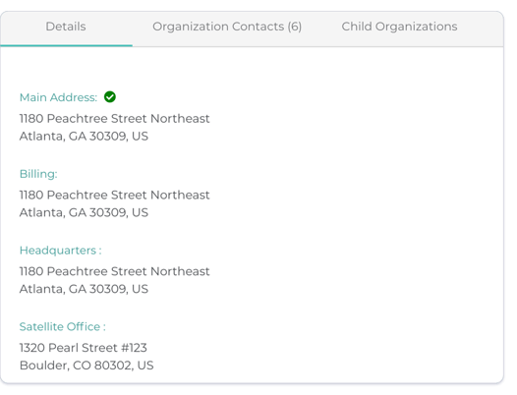517x395 pixels.
Task: Click the Billing label
Action: (38, 174)
